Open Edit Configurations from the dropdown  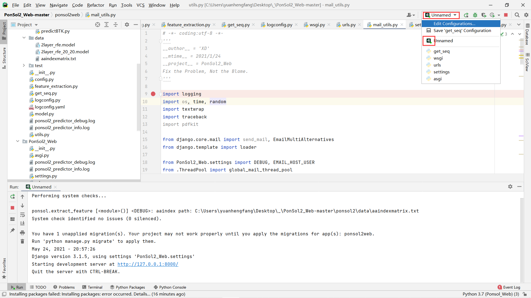click(454, 23)
